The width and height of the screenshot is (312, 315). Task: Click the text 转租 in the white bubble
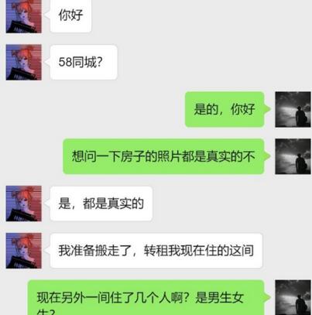click(x=156, y=251)
